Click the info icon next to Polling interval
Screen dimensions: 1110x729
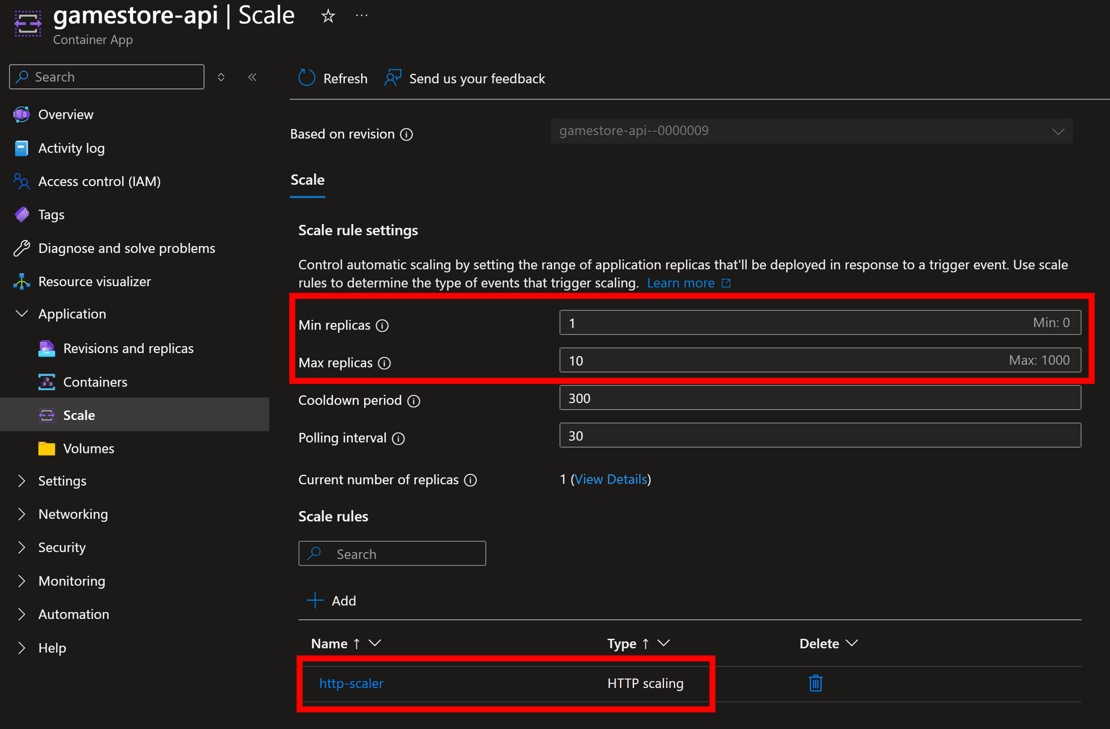coord(398,438)
